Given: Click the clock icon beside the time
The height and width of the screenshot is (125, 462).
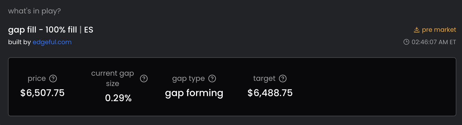Looking at the screenshot, I should click(x=406, y=42).
